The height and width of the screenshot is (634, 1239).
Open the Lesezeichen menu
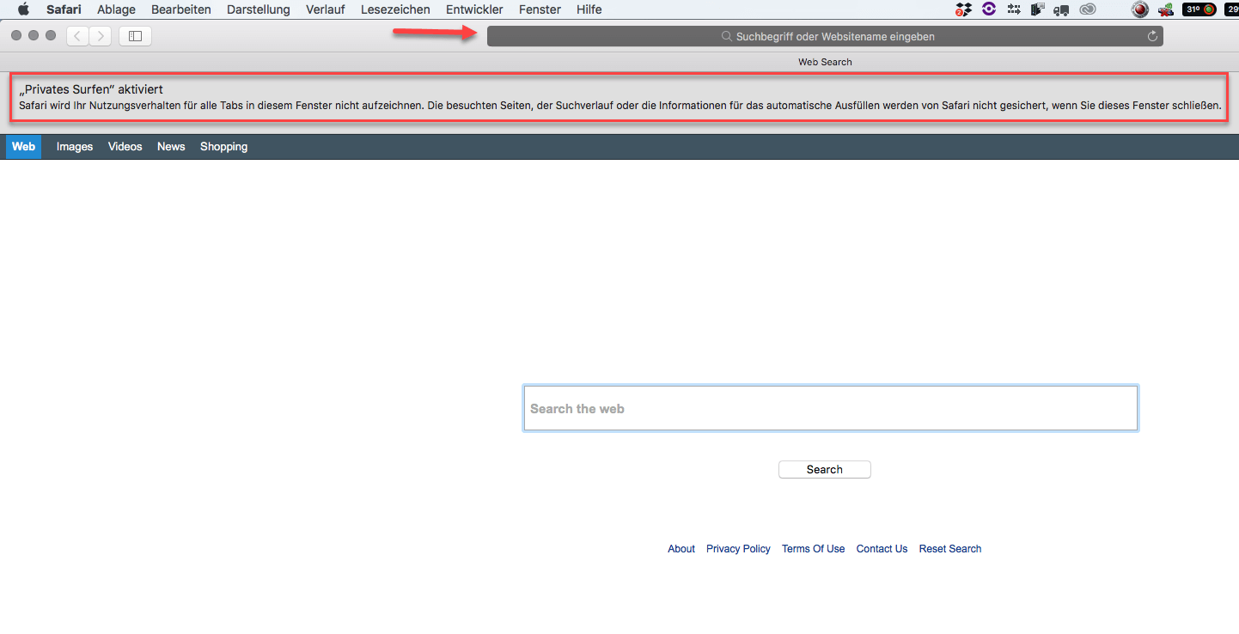[395, 9]
